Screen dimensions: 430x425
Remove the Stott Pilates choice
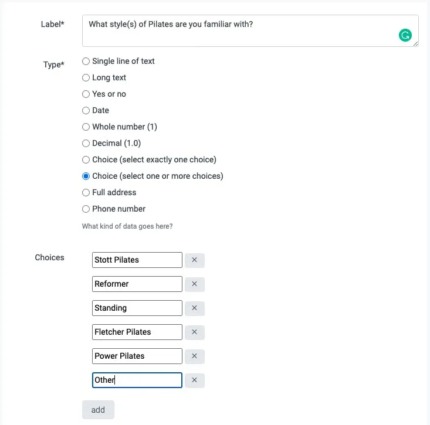click(194, 260)
